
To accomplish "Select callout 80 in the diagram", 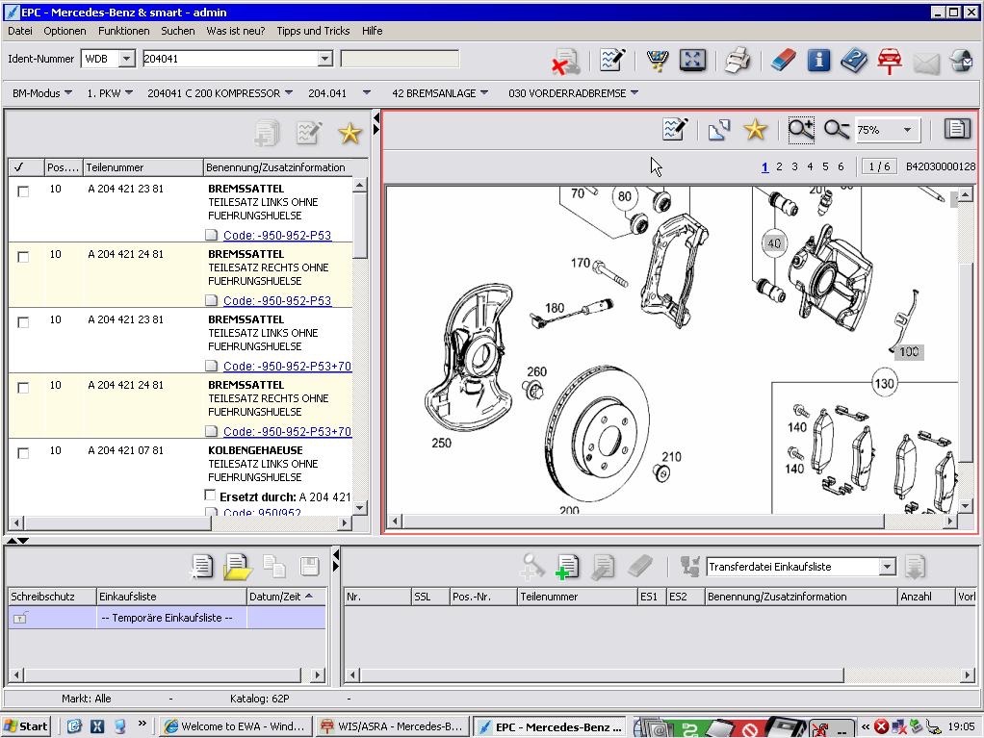I will (625, 196).
